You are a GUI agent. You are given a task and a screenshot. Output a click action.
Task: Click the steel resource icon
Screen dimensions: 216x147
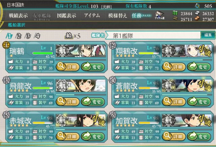[x=197, y=13]
